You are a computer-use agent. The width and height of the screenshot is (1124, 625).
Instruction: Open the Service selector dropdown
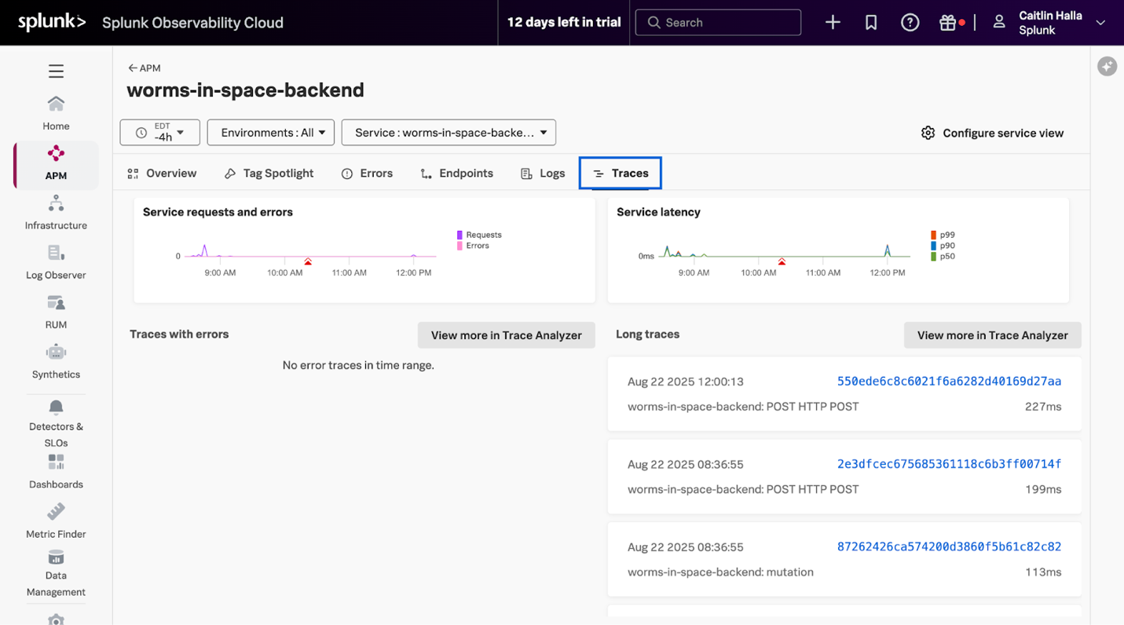click(448, 132)
